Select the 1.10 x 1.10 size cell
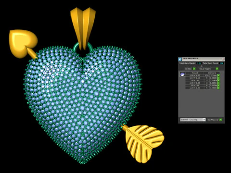 pos(194,78)
